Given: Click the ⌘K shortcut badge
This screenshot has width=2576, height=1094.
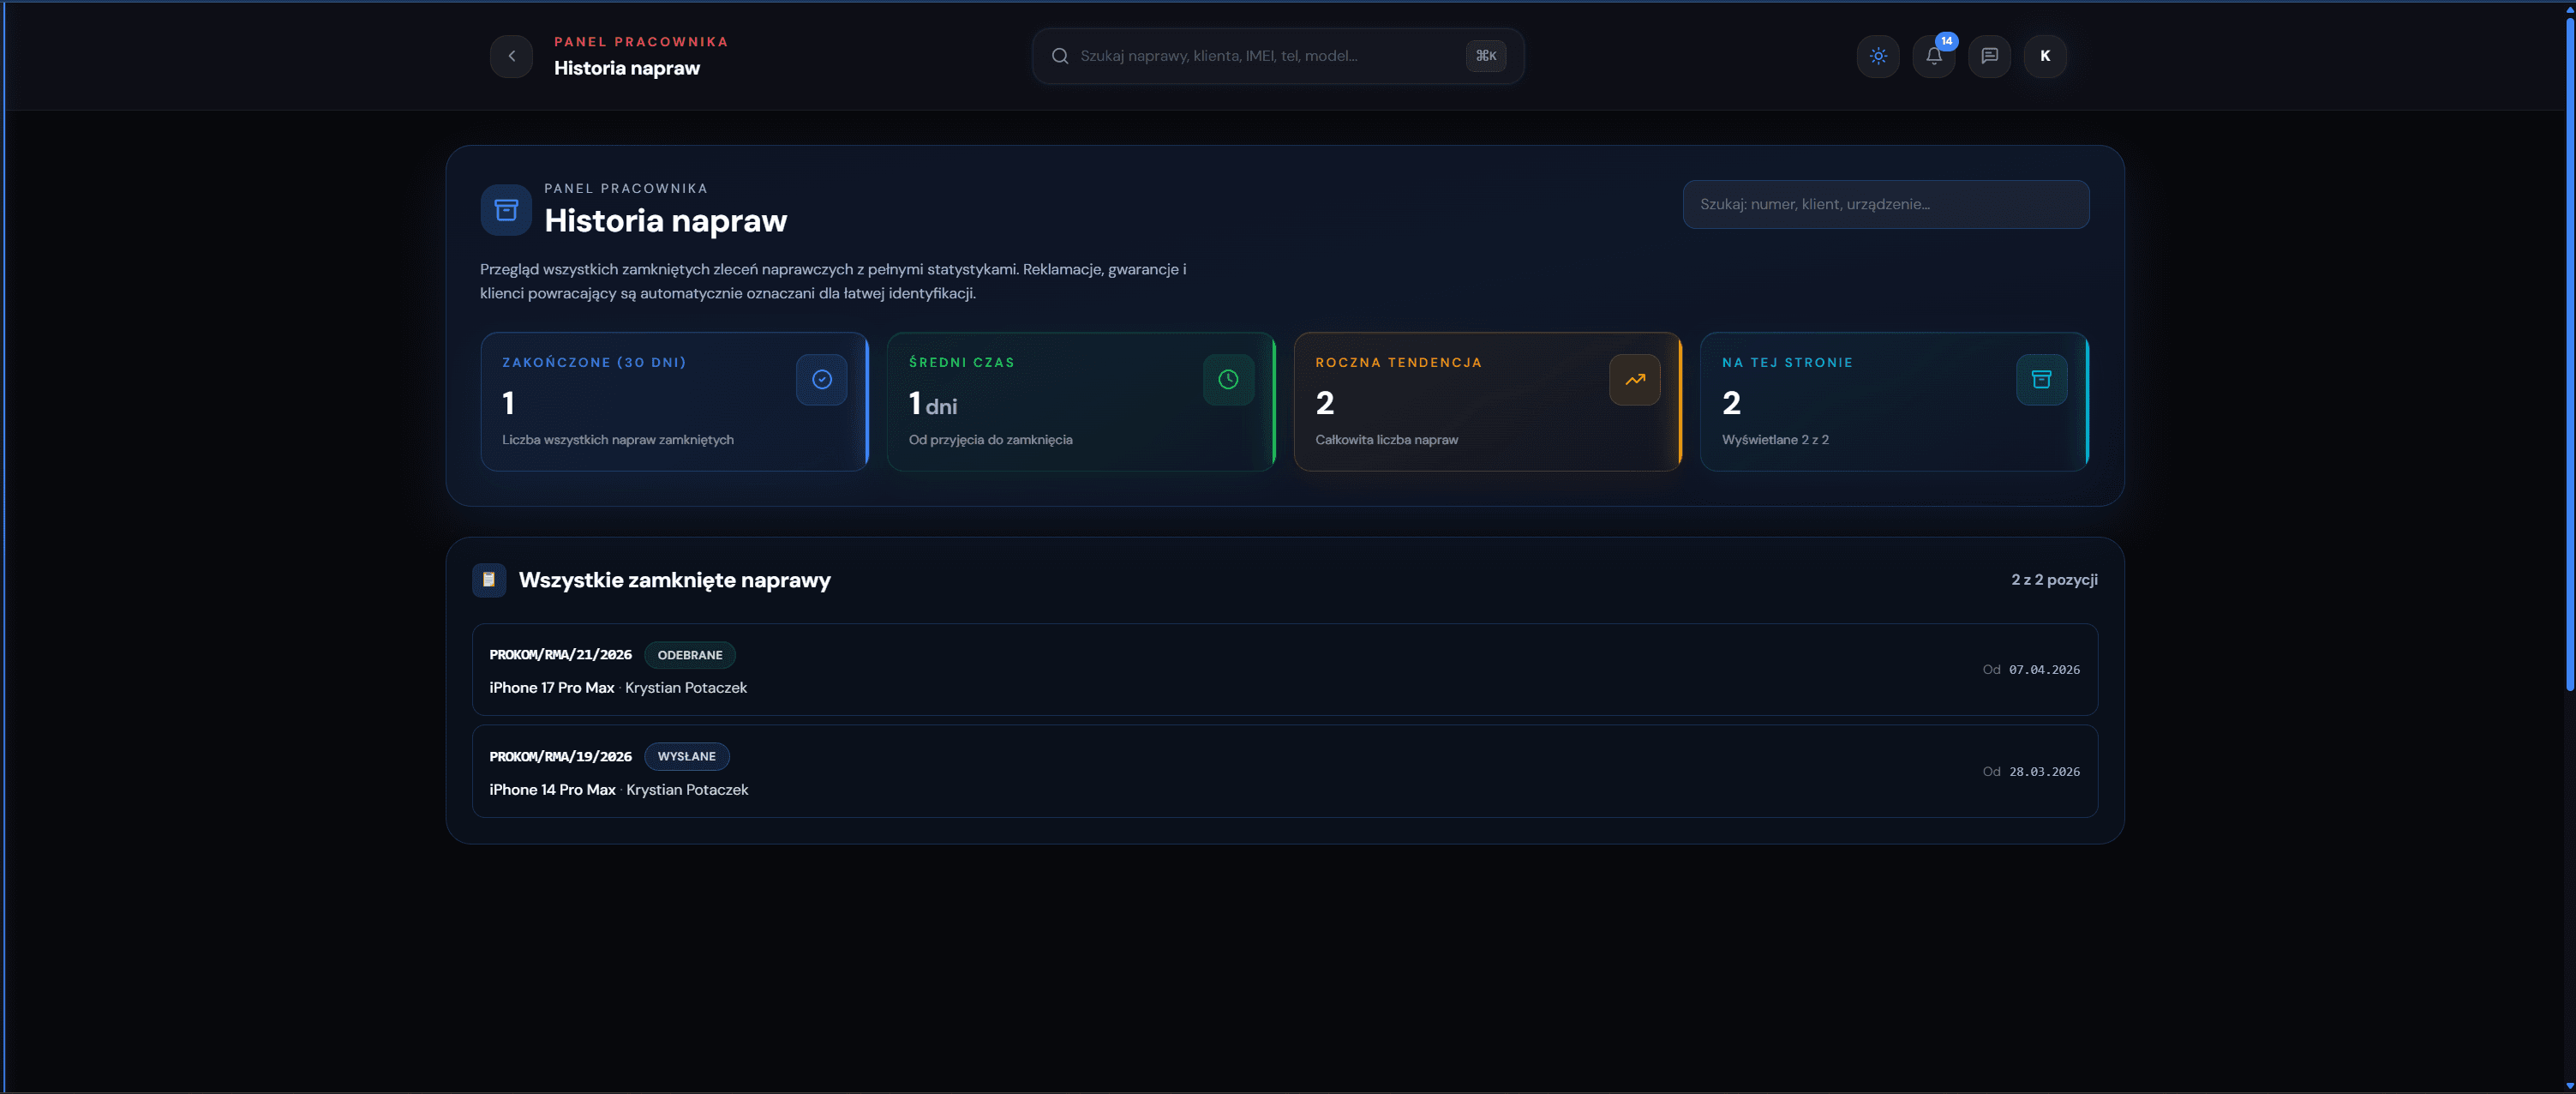Looking at the screenshot, I should 1486,56.
